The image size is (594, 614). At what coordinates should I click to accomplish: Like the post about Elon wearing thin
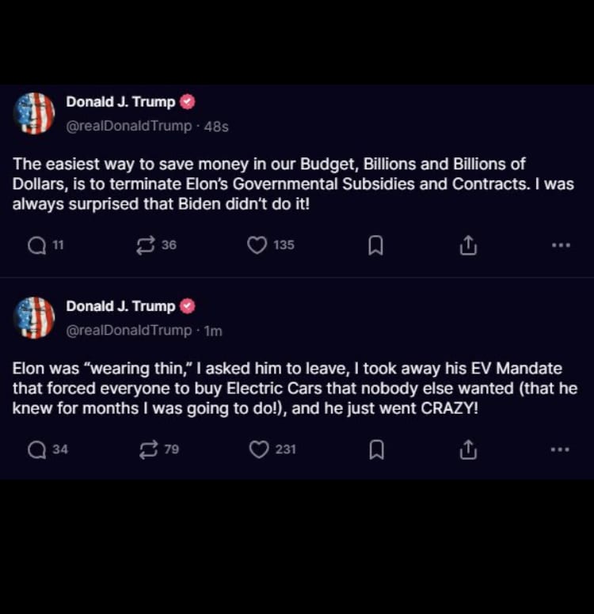tap(259, 450)
